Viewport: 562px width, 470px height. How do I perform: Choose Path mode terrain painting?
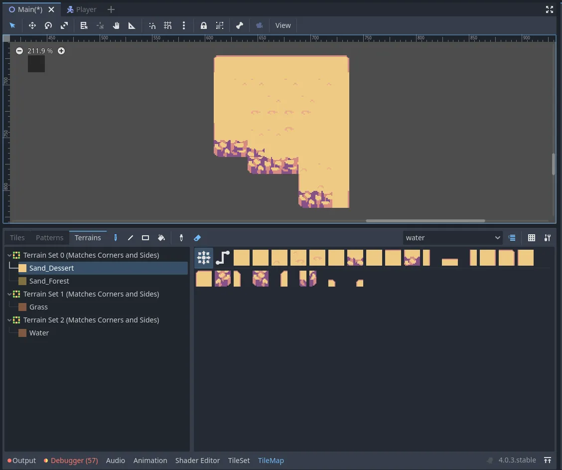223,258
